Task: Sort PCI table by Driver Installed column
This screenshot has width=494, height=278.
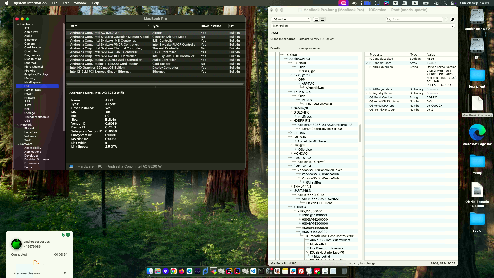Action: coord(214,26)
